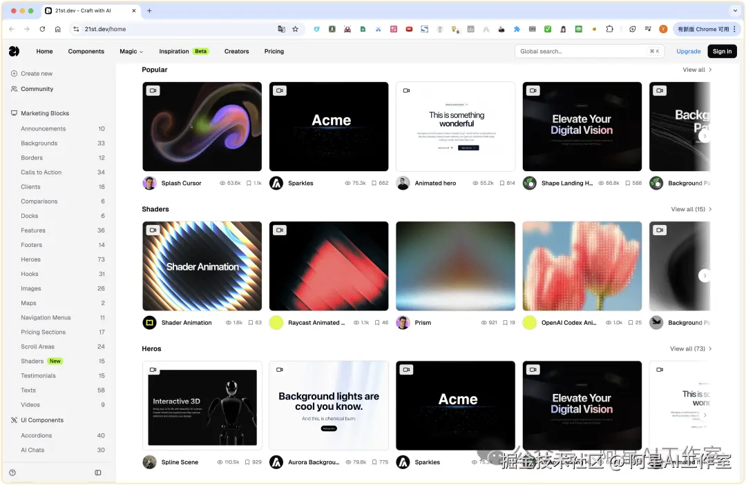Click the bookmark icon for Splash Cursor
This screenshot has height=485, width=746.
click(x=249, y=183)
